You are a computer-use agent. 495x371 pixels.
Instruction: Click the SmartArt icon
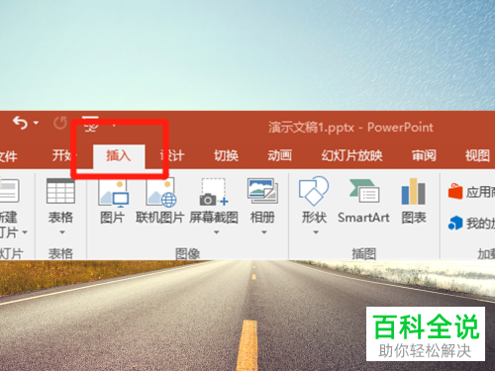pyautogui.click(x=364, y=192)
